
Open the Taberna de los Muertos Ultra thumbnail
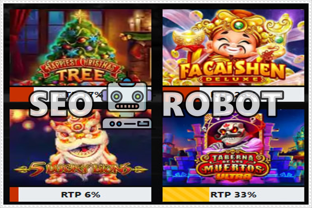point(233,148)
